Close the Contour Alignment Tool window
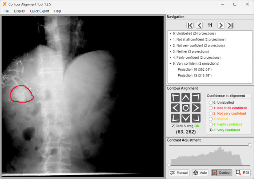254x179 pixels. click(247, 4)
